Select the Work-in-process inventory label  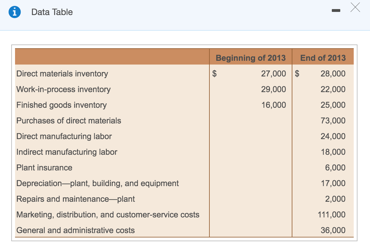click(63, 89)
